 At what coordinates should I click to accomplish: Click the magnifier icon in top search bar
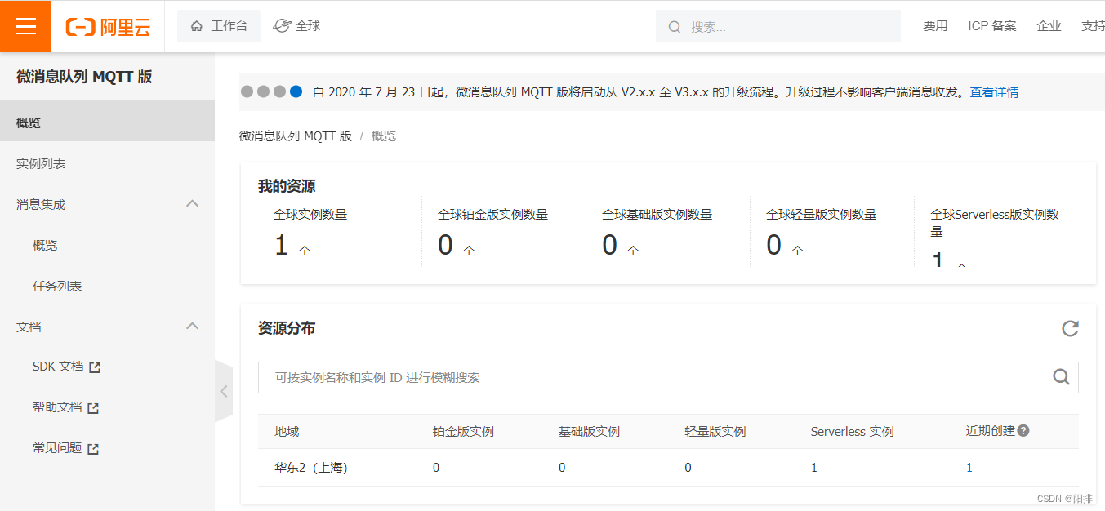click(x=675, y=27)
